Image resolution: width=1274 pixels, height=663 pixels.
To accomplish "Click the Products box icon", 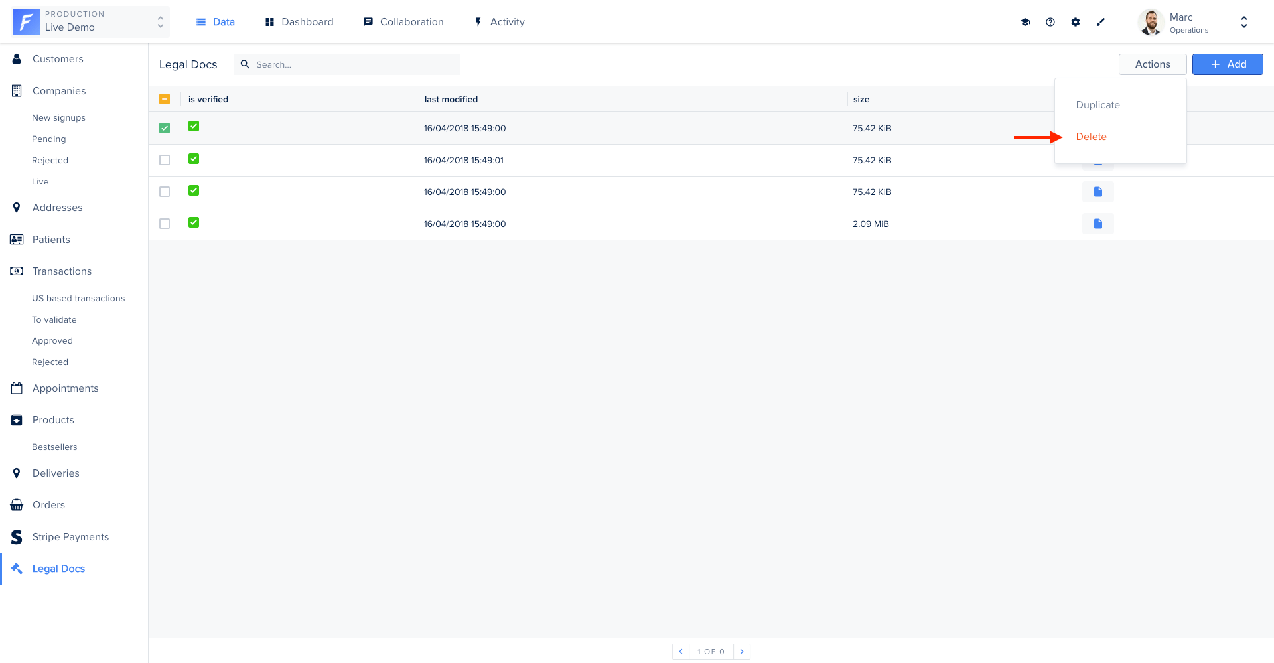I will pos(17,420).
